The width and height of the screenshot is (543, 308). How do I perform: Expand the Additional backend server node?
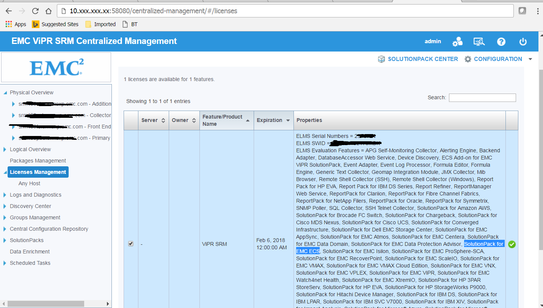pyautogui.click(x=14, y=104)
